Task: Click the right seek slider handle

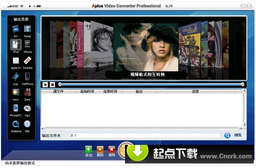Action: 243,84
